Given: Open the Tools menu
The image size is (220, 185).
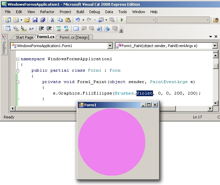Looking at the screenshot, I should point(123,12).
